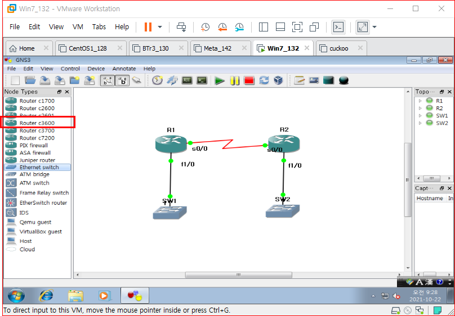Select Ethernet switch node type
The width and height of the screenshot is (455, 316).
tap(38, 167)
